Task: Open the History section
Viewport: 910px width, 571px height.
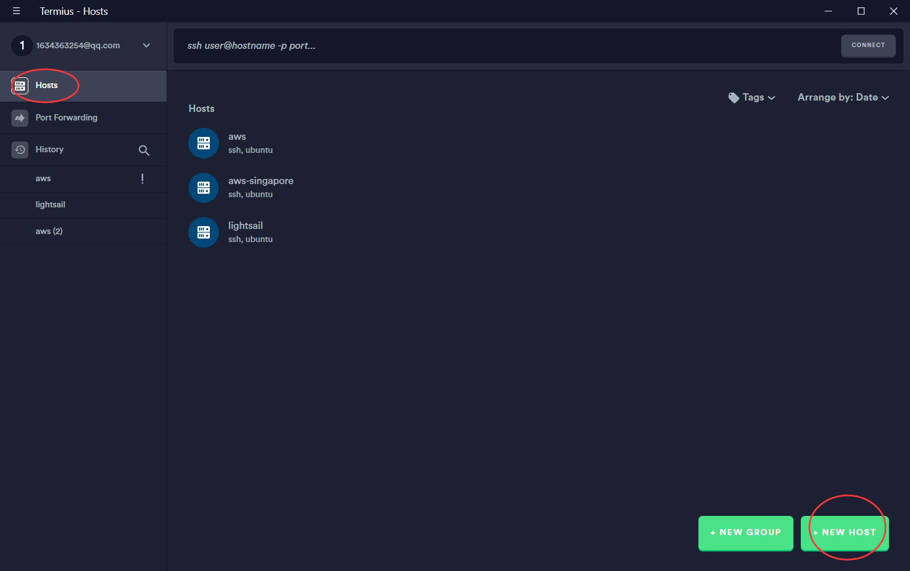Action: tap(49, 149)
